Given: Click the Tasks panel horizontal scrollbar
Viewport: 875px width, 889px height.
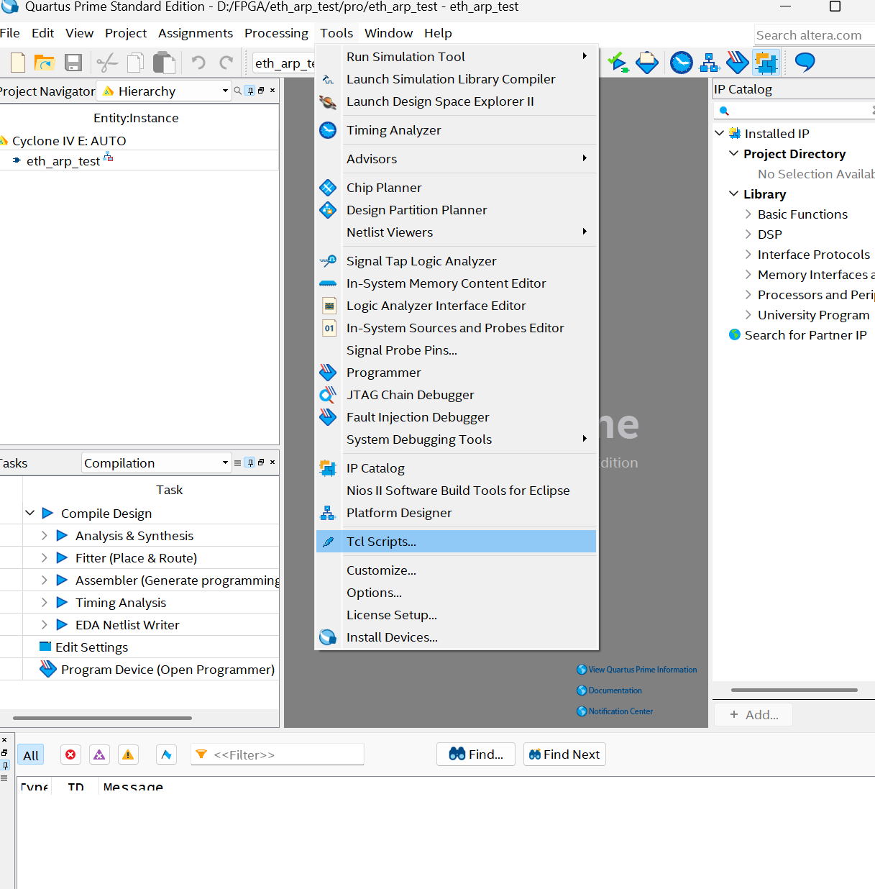Looking at the screenshot, I should pos(102,718).
